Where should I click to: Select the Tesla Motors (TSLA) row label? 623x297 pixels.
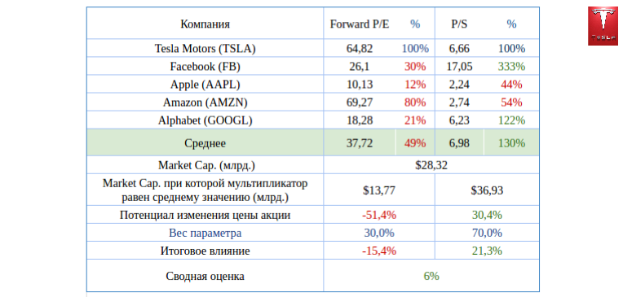[x=205, y=49]
